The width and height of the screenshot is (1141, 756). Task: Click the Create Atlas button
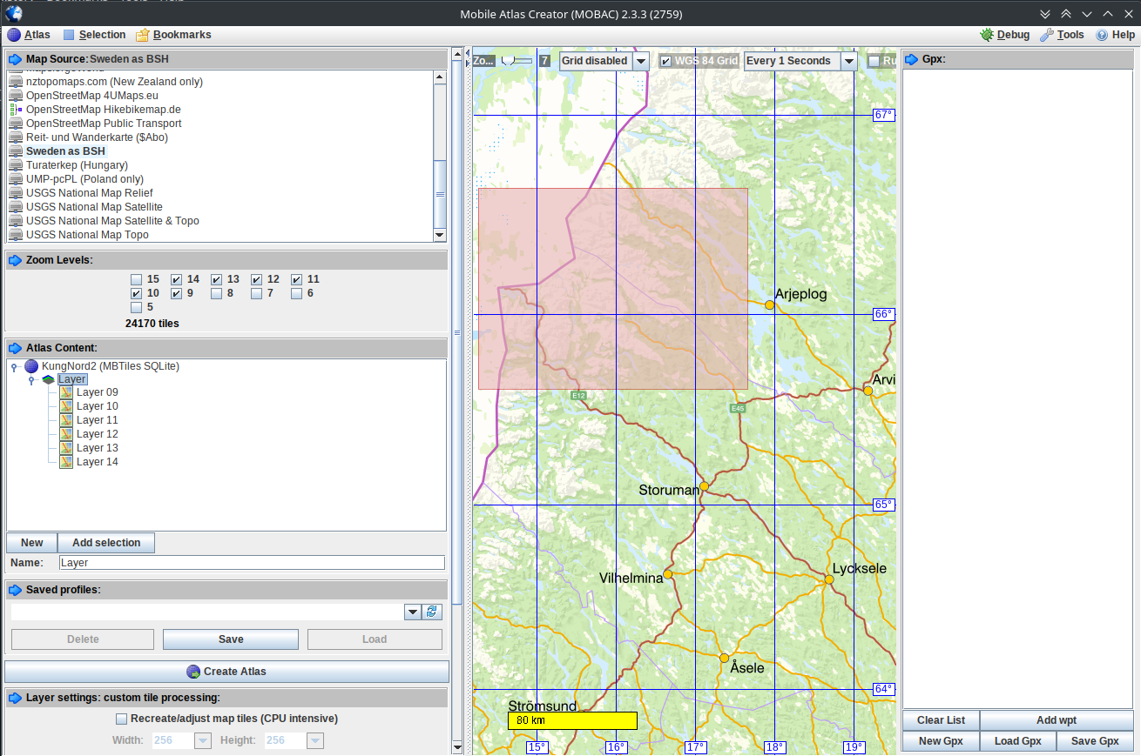[226, 672]
